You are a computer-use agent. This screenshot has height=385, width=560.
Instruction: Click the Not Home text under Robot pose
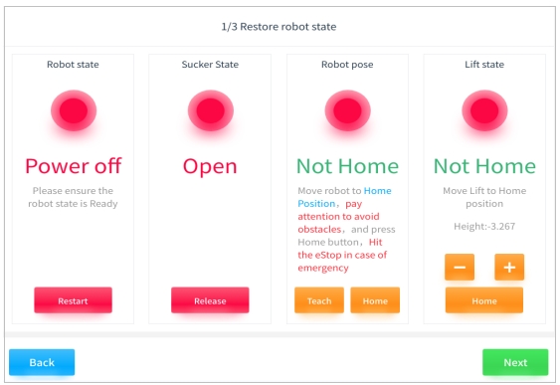347,166
